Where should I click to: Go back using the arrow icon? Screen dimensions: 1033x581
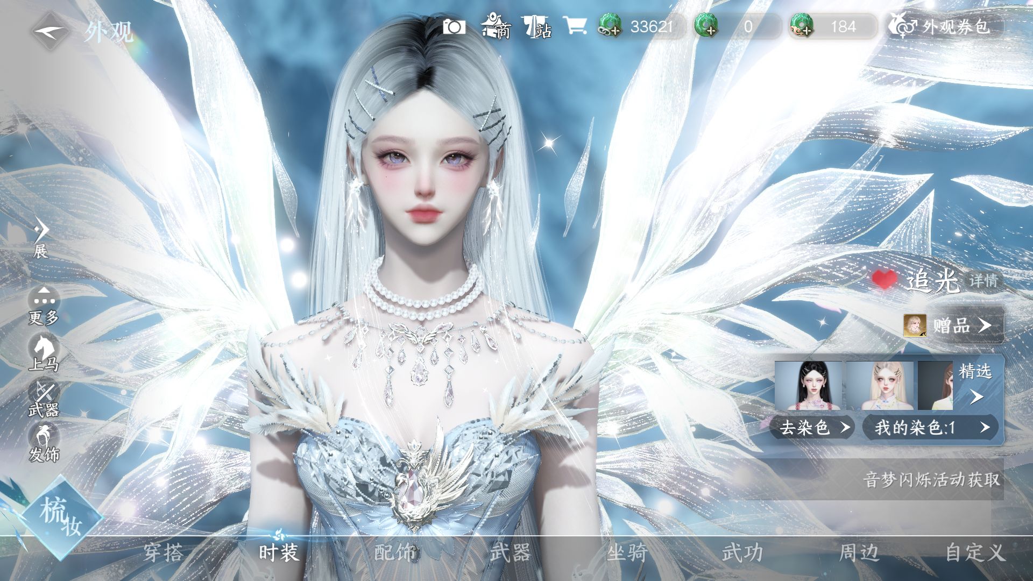tap(49, 32)
